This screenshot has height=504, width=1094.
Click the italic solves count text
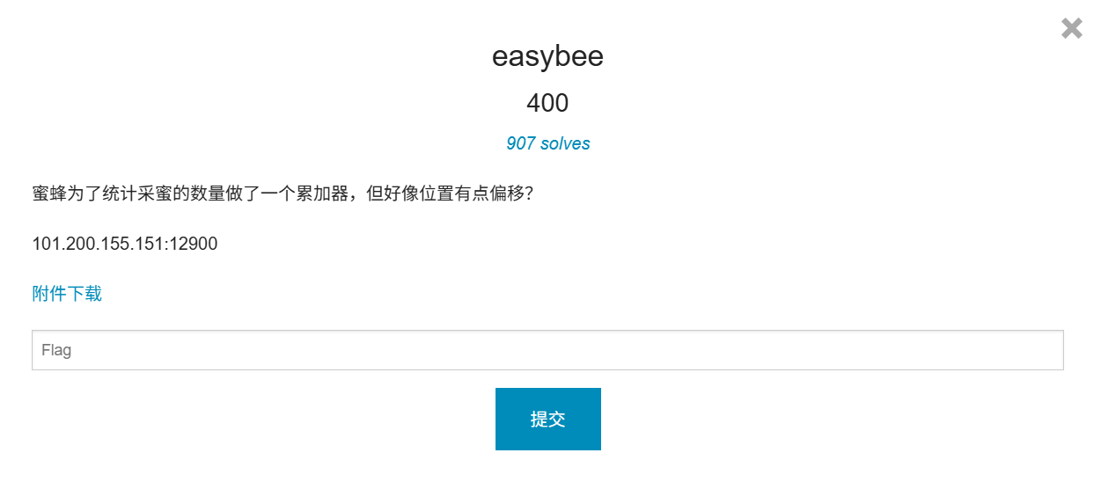click(547, 143)
